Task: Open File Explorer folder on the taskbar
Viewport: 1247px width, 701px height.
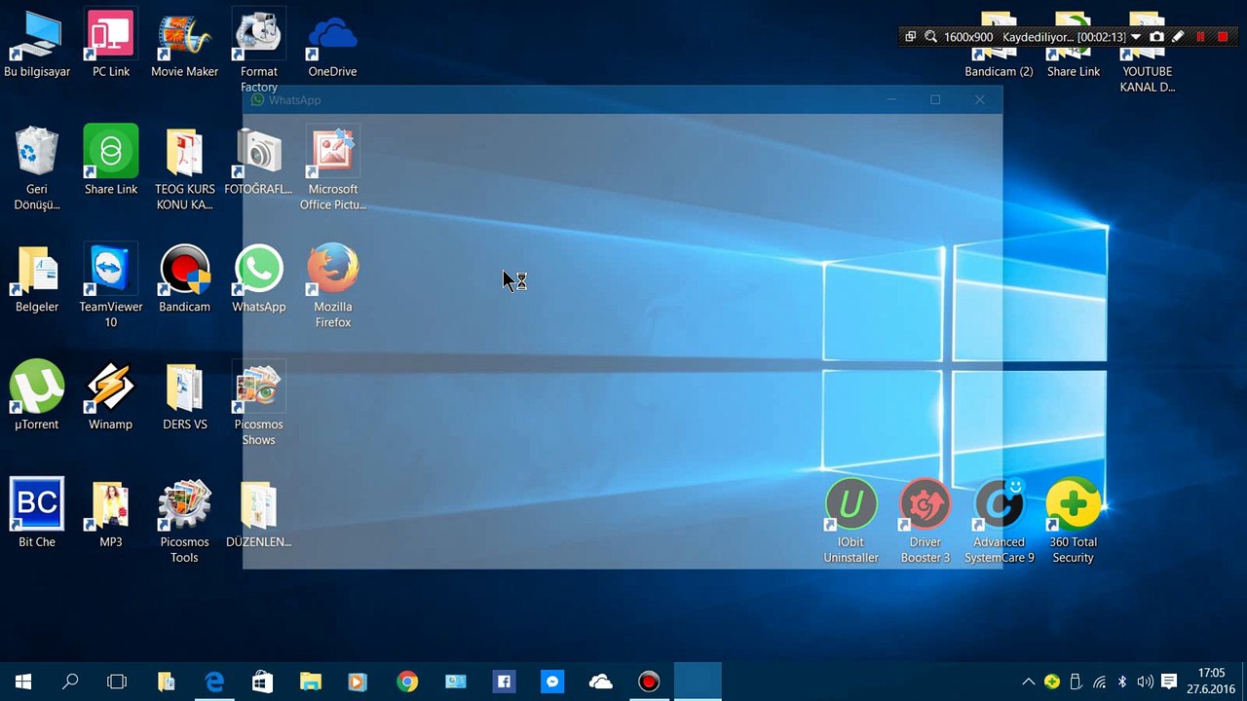Action: [x=311, y=682]
